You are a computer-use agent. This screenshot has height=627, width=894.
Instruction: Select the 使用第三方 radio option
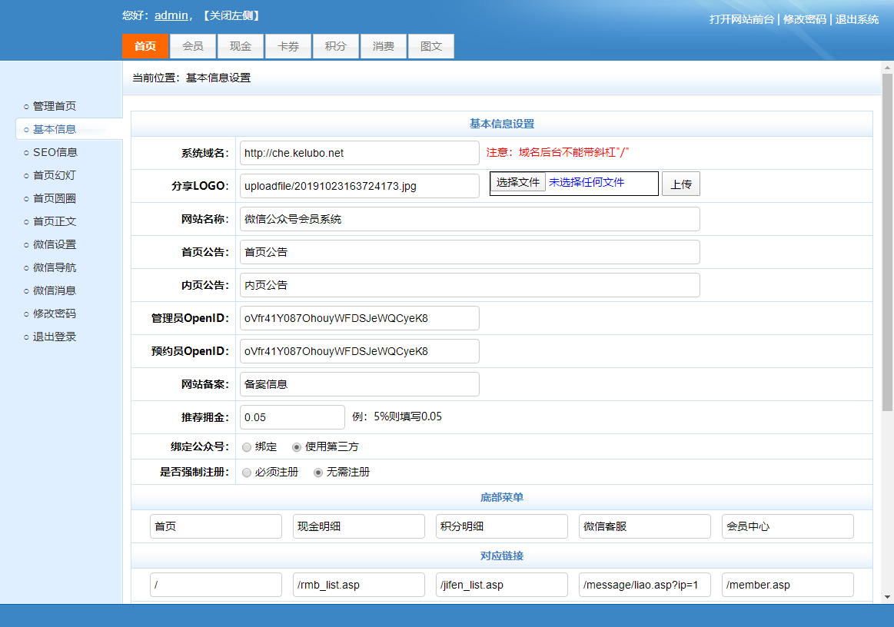pyautogui.click(x=297, y=447)
